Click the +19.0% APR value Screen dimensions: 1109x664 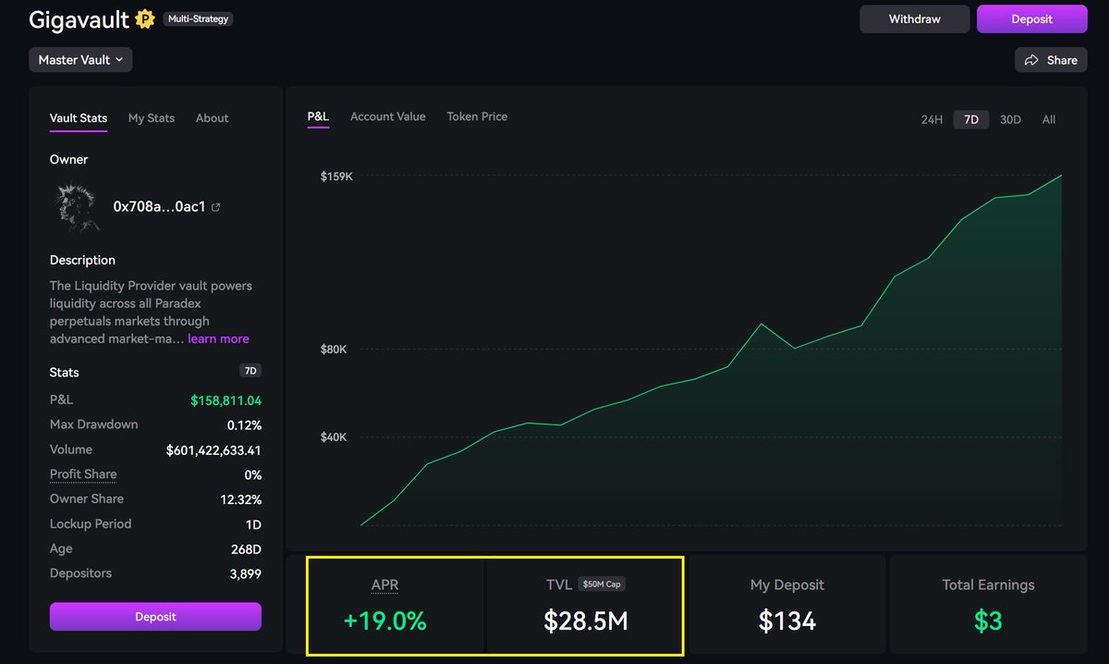point(385,621)
